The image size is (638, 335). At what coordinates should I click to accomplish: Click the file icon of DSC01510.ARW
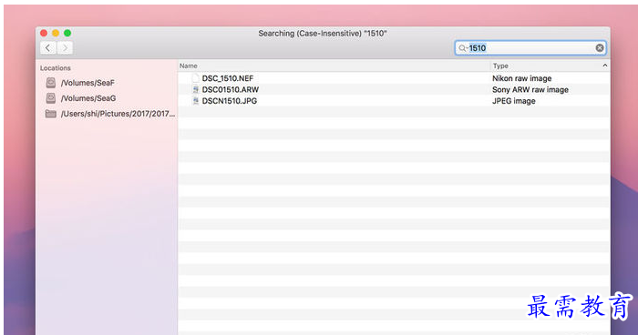click(x=196, y=89)
